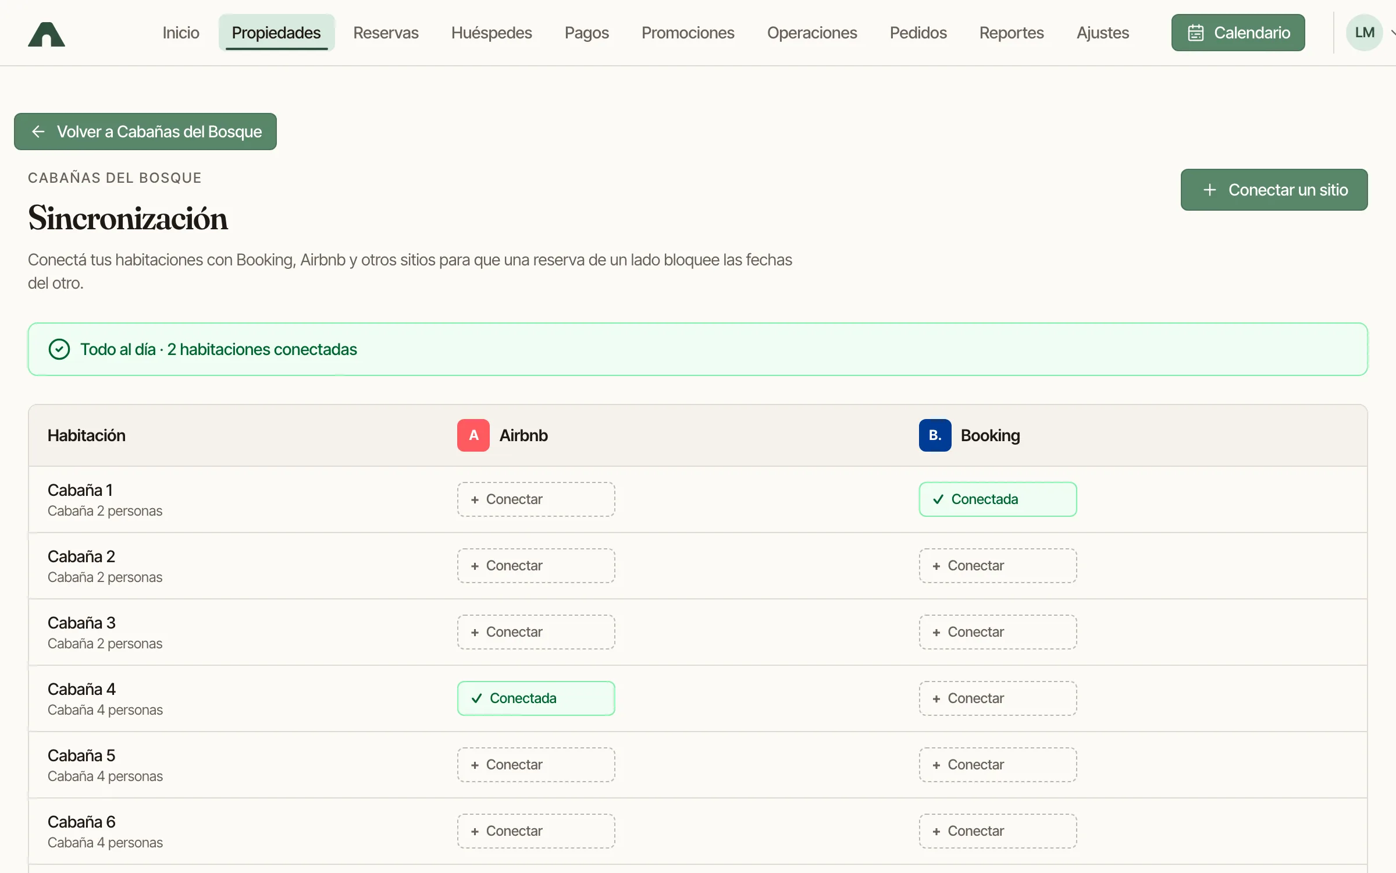Click the Cabaña 1 room name
The width and height of the screenshot is (1396, 873).
[80, 490]
